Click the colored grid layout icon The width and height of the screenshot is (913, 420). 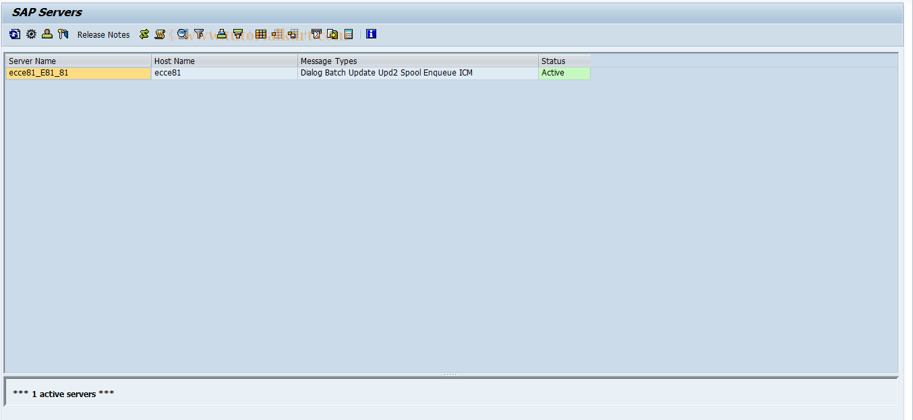261,34
